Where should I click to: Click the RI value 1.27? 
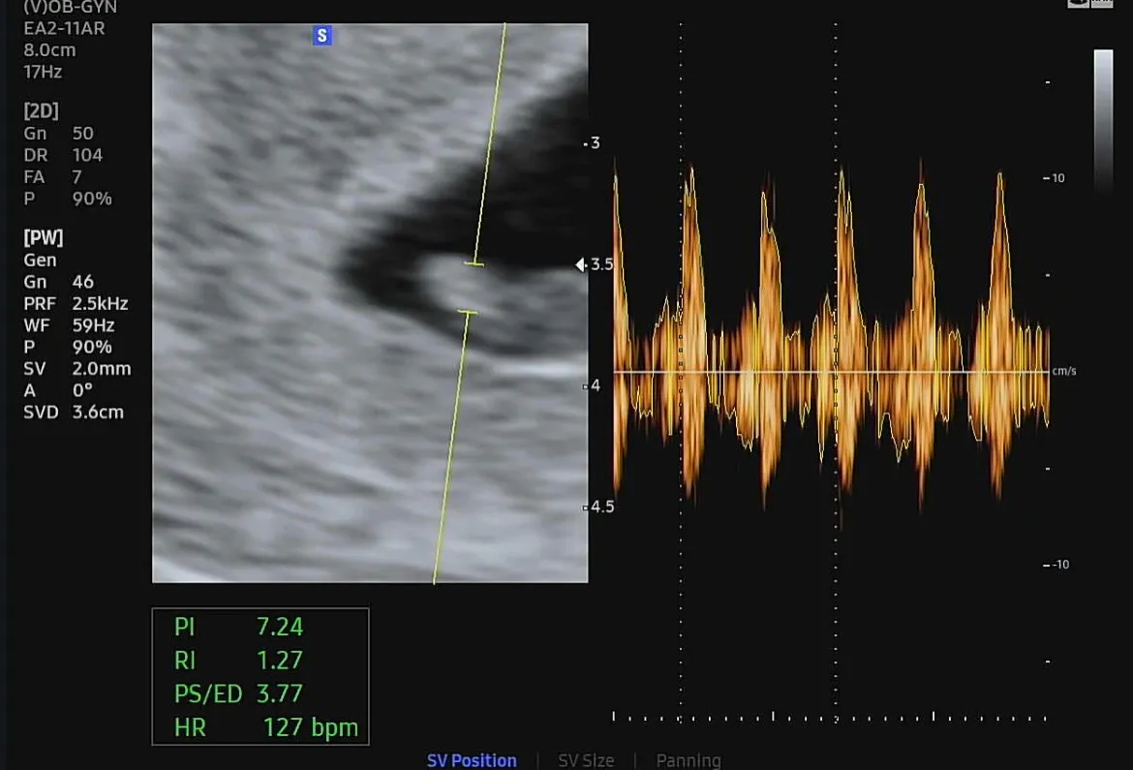coord(280,661)
